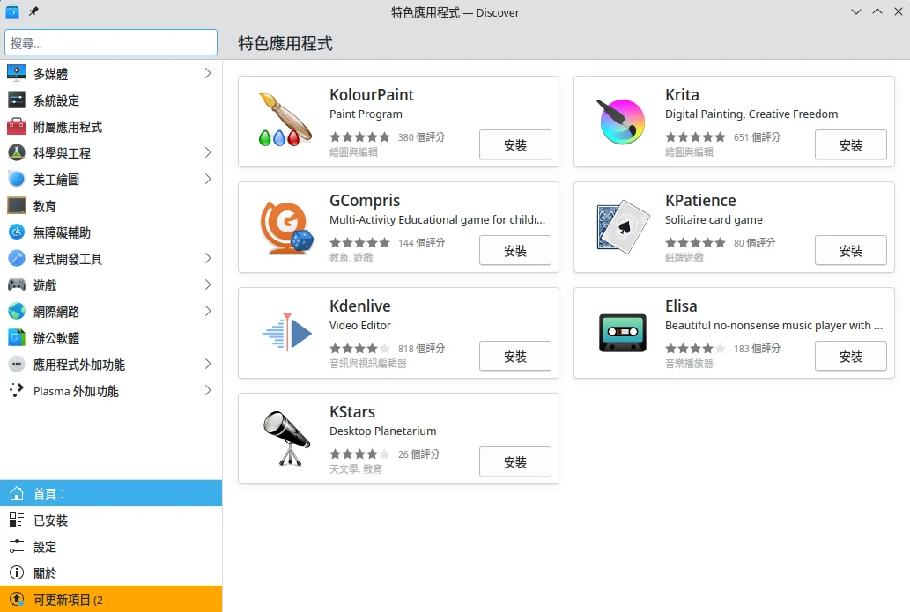Click the Solitaire card game description
The width and height of the screenshot is (910, 612).
(x=714, y=220)
